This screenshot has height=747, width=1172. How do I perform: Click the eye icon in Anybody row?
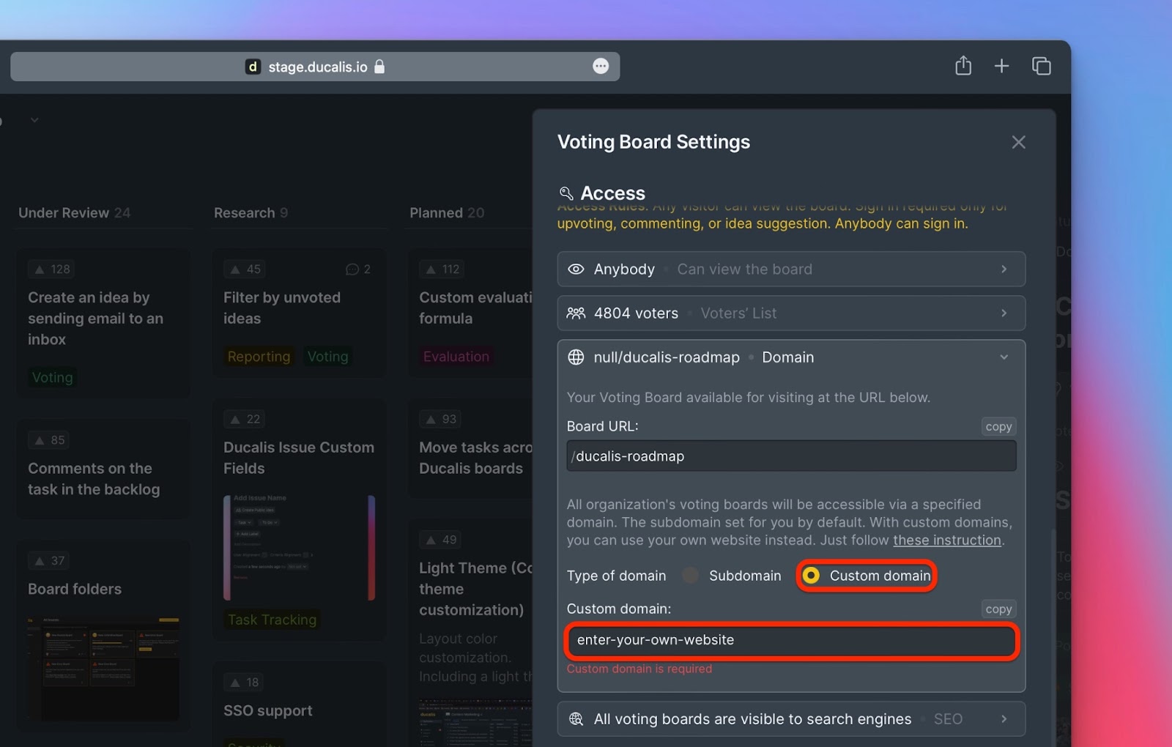(x=576, y=270)
